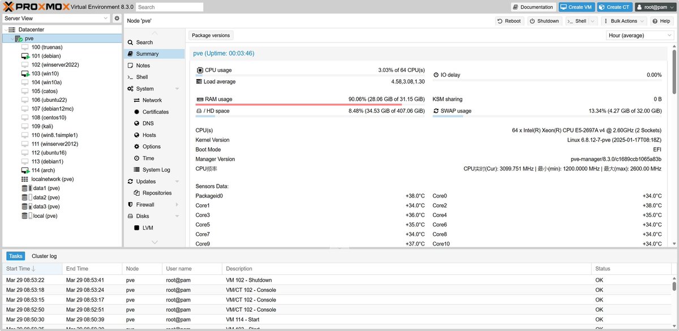Click the monitor icon of 102 (winserver2022)
Screen dimensions: 679x331
[25, 65]
